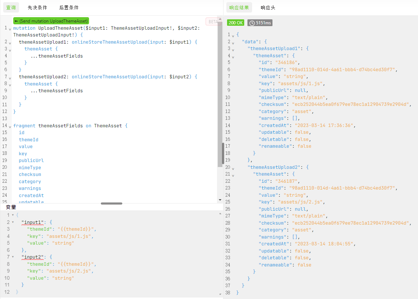The image size is (418, 299).
Task: Open the 响应头 tab
Action: pos(268,8)
